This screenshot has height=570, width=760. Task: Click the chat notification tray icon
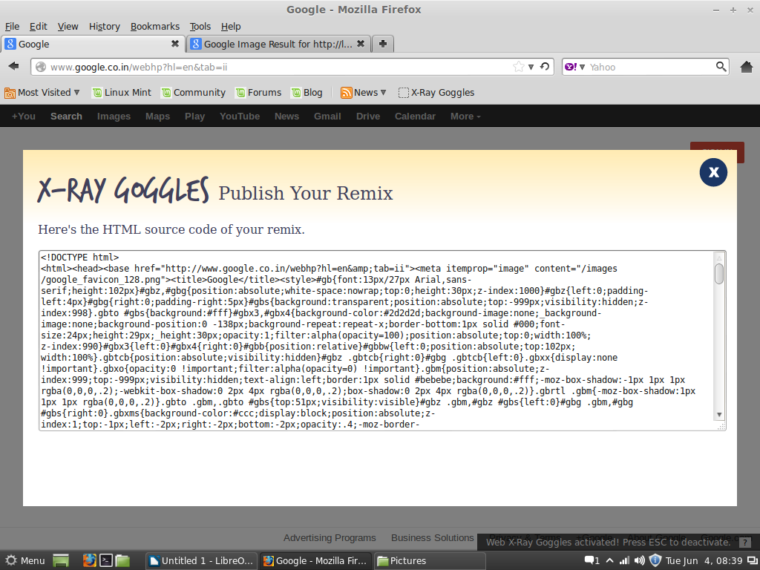[592, 561]
